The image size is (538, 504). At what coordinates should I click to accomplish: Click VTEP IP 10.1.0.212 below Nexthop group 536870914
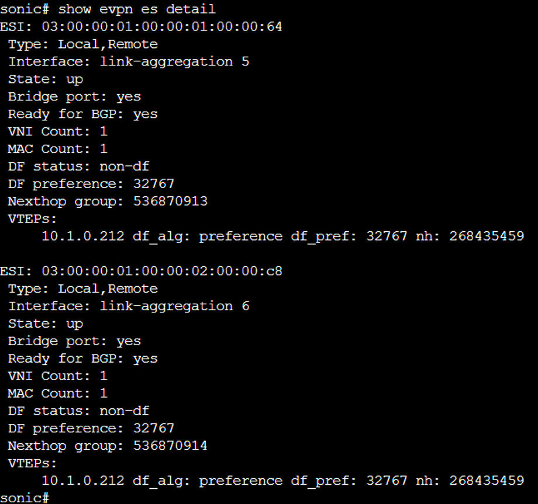coord(83,481)
